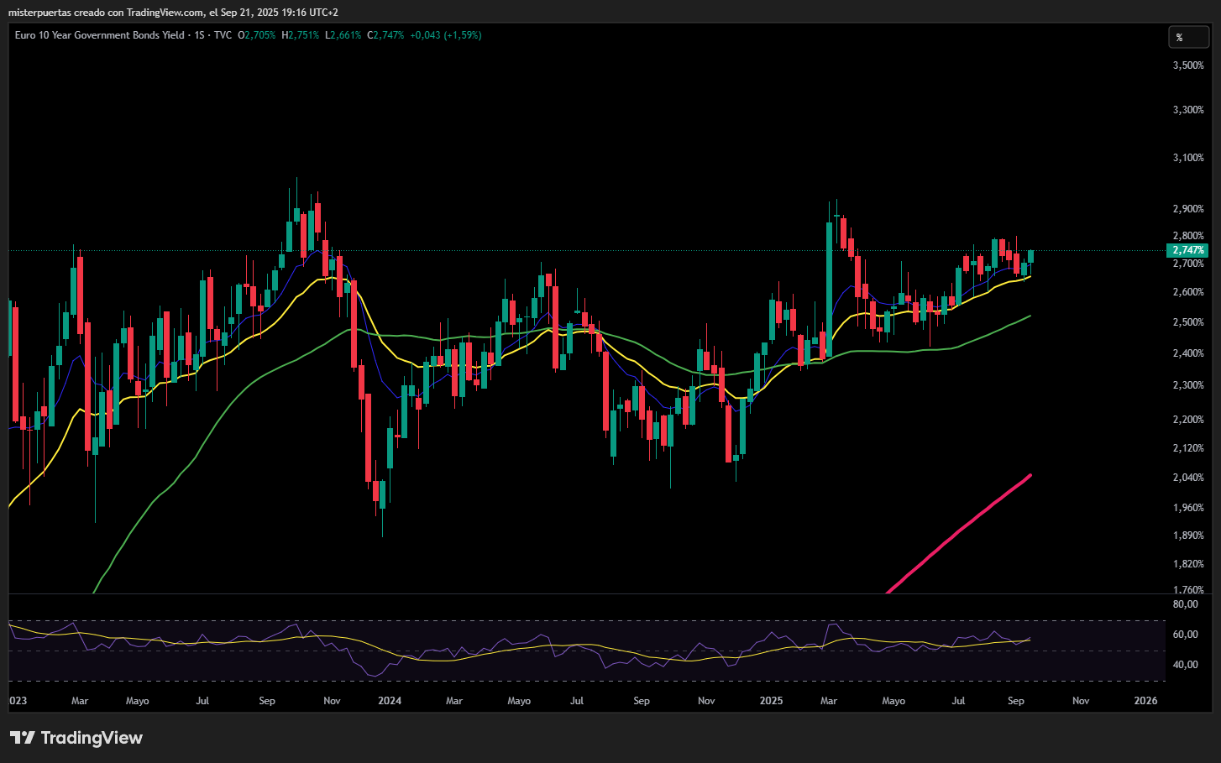The height and width of the screenshot is (763, 1221).
Task: Click the 80,00 RSI axis label
Action: click(x=1186, y=604)
